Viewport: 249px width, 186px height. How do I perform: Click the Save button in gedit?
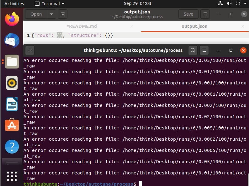click(188, 14)
